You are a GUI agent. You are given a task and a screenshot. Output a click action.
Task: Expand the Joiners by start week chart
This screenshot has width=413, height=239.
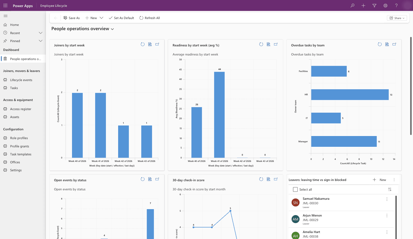tap(157, 44)
